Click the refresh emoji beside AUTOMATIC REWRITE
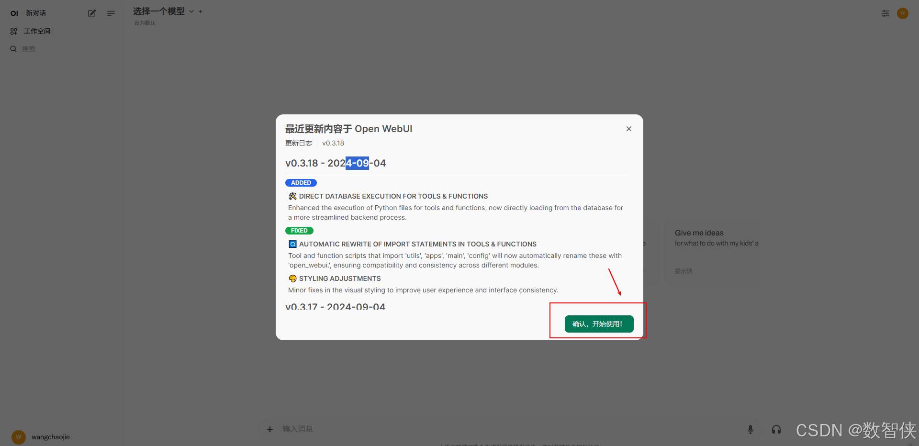 [x=292, y=244]
